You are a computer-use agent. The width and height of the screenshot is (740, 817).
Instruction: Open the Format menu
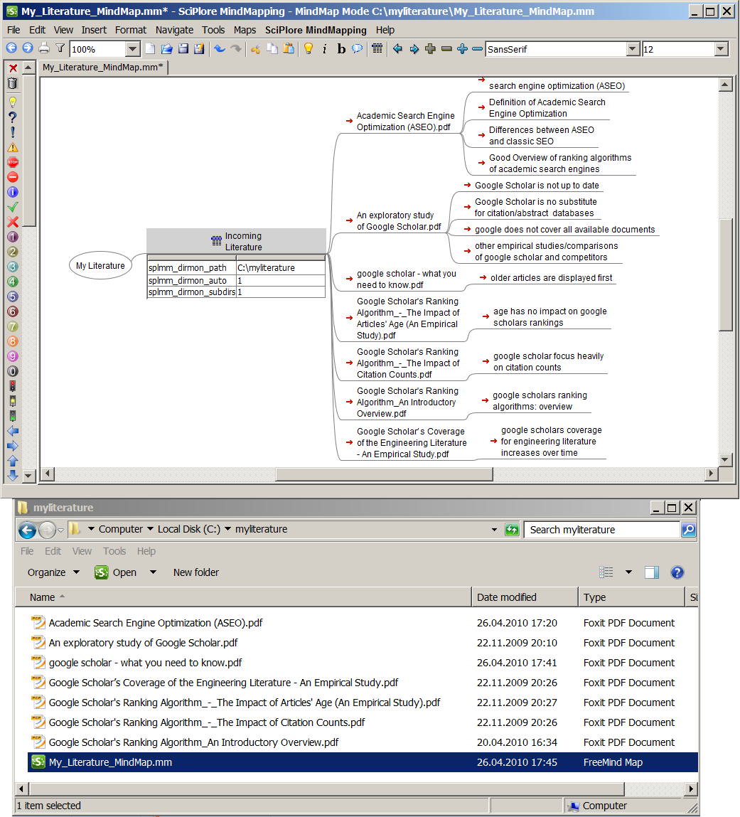[131, 31]
